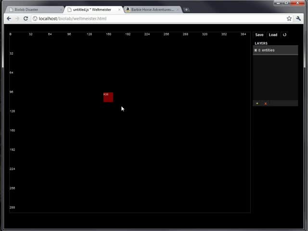
Task: Switch to Barbie Horse Adventures tab
Action: (x=153, y=10)
